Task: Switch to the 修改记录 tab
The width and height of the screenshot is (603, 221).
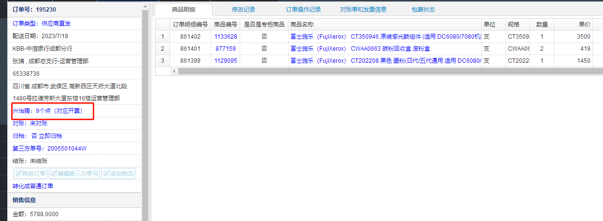Action: [244, 10]
